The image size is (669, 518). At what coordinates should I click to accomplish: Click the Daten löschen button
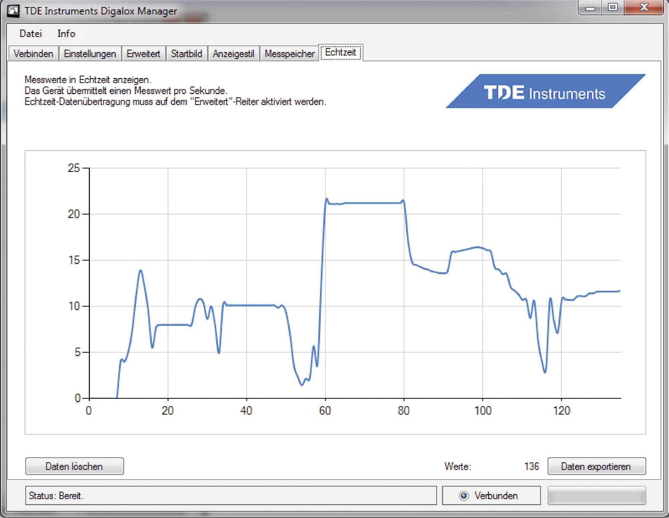pyautogui.click(x=74, y=466)
